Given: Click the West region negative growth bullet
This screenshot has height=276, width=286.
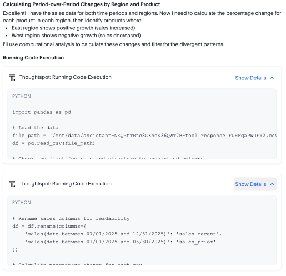Looking at the screenshot, I should coord(76,36).
